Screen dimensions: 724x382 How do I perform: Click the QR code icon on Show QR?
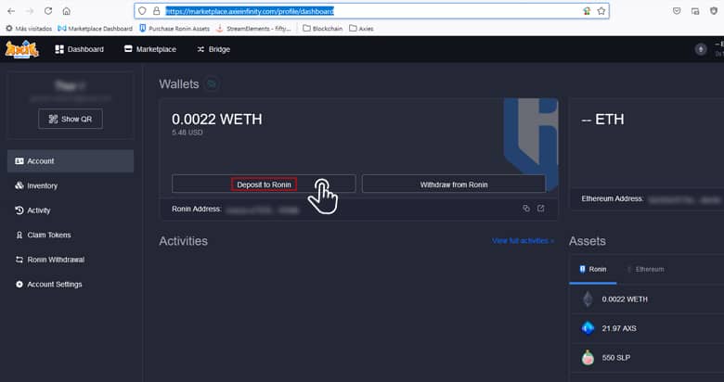point(53,119)
